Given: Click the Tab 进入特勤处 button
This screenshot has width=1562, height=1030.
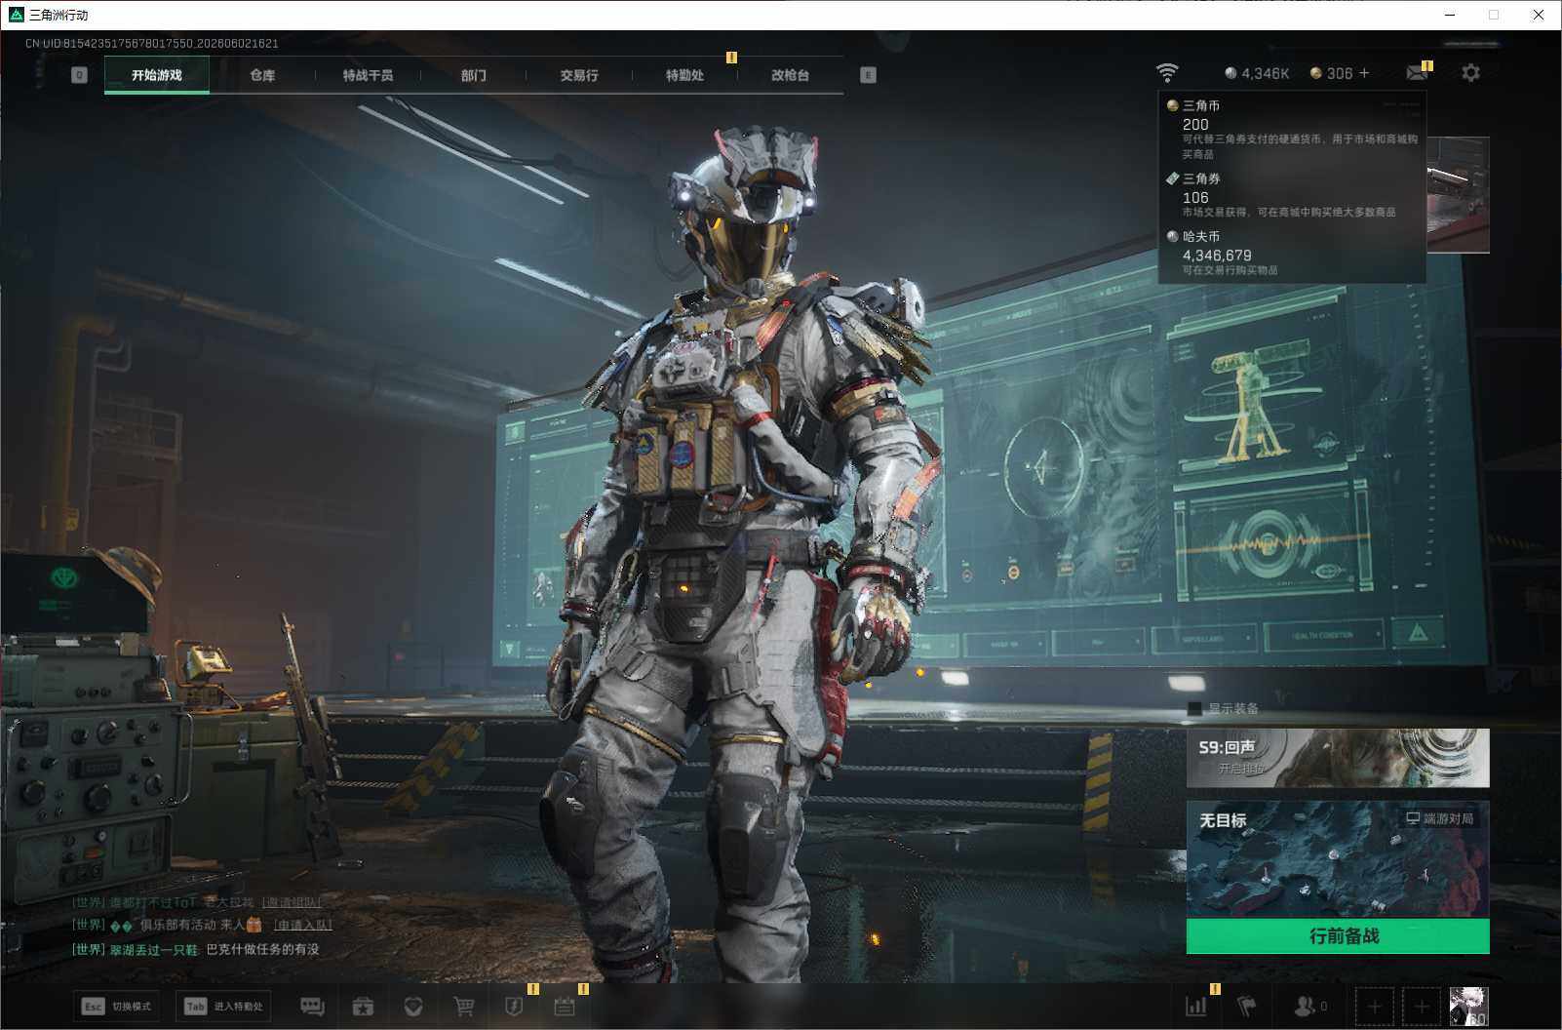Looking at the screenshot, I should pos(223,1007).
